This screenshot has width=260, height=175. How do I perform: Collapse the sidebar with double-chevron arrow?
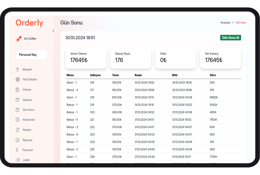[x=53, y=31]
